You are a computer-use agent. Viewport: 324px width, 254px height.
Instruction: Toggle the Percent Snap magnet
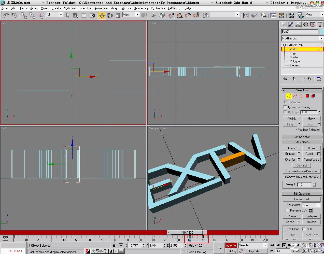point(188,16)
